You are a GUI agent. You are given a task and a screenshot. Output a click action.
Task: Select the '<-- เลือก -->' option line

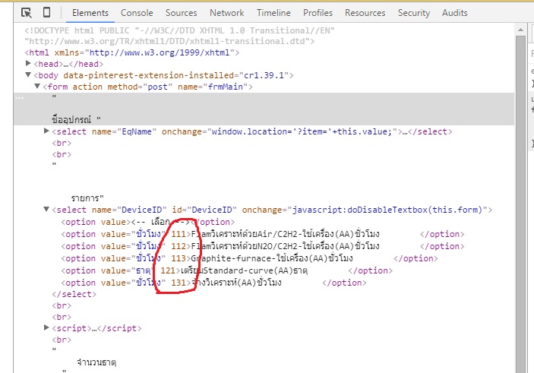click(148, 222)
